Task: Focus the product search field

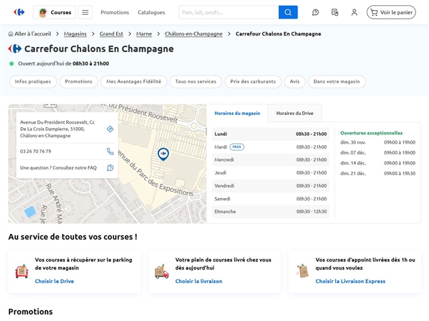Action: point(229,12)
